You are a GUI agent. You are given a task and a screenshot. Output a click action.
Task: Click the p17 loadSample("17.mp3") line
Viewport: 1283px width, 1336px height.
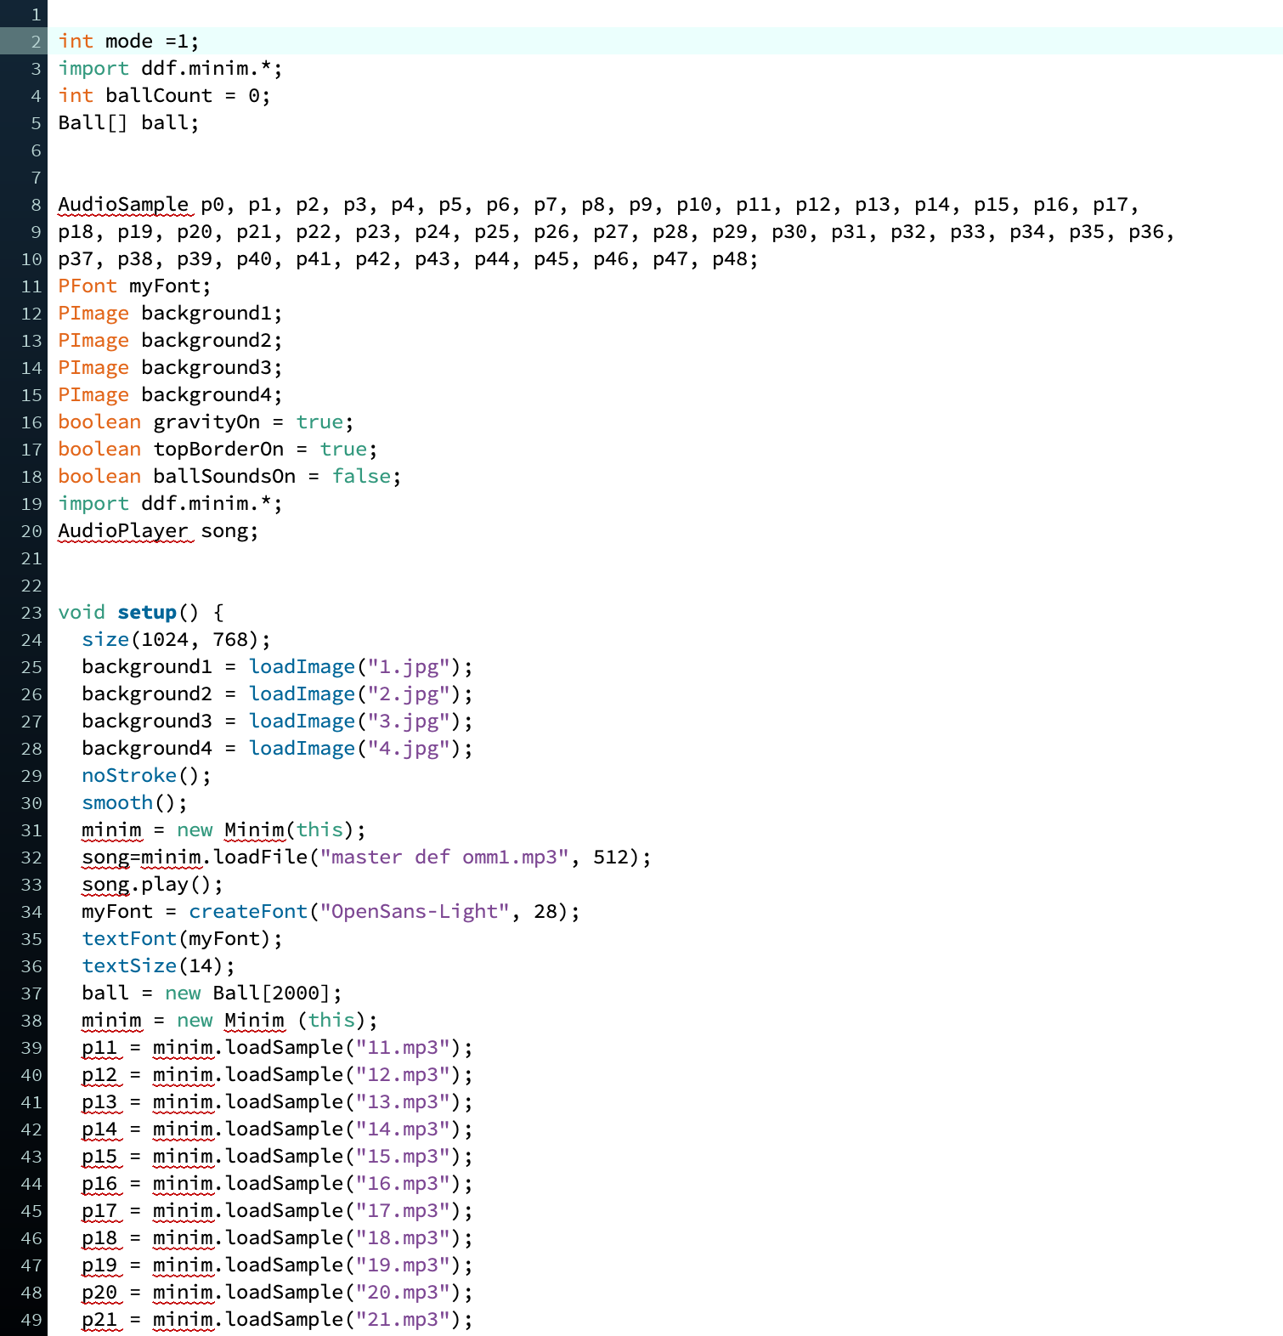point(277,1210)
